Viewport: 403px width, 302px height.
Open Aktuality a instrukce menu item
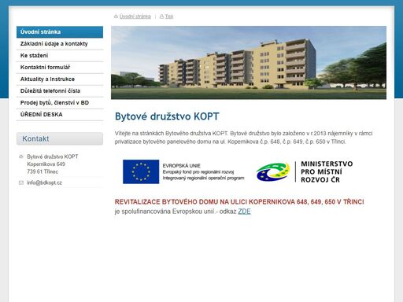(x=60, y=79)
